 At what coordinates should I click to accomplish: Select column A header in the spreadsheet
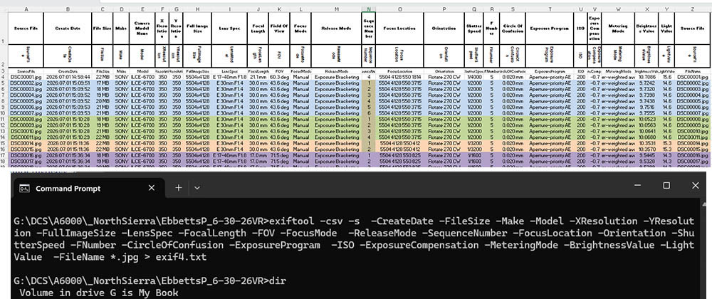coord(26,9)
